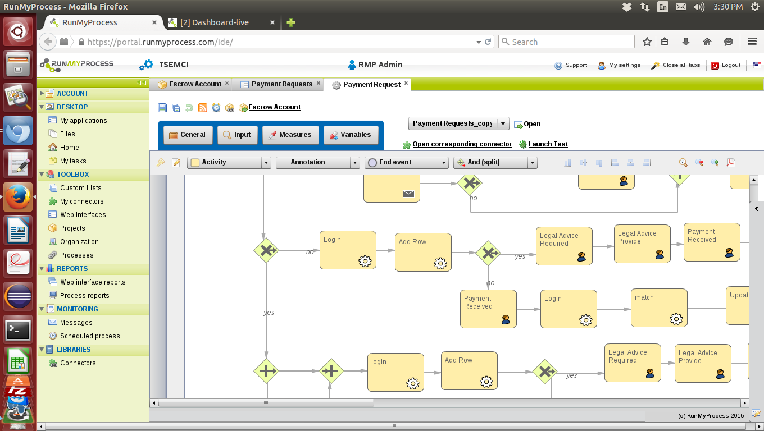Collapse the TOOLBOX section
Image resolution: width=764 pixels, height=431 pixels.
tap(42, 175)
